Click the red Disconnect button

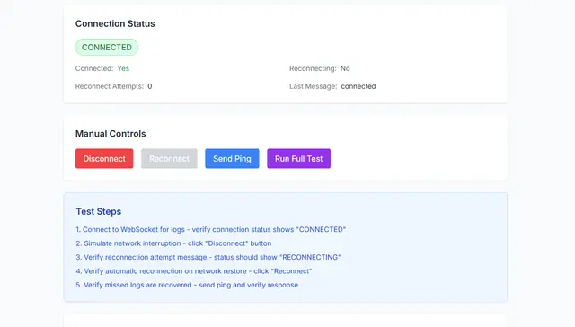(104, 158)
